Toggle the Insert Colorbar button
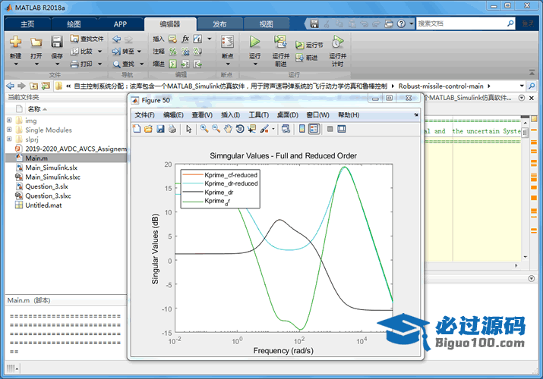Viewport: 543px width, 379px height. [302, 129]
